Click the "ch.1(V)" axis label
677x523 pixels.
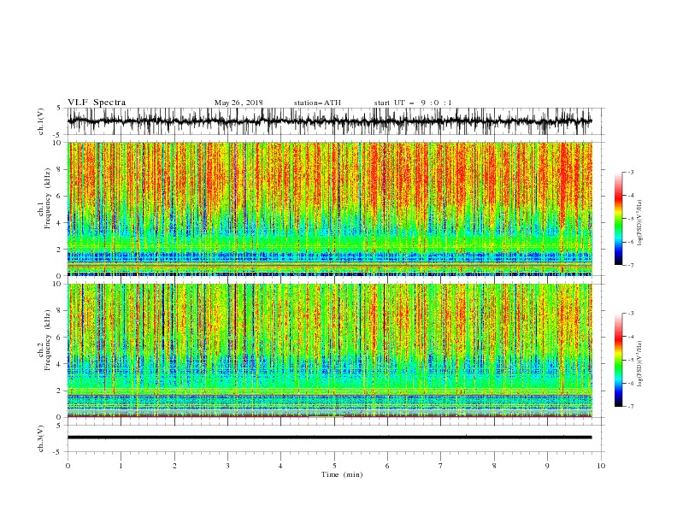[x=41, y=121]
